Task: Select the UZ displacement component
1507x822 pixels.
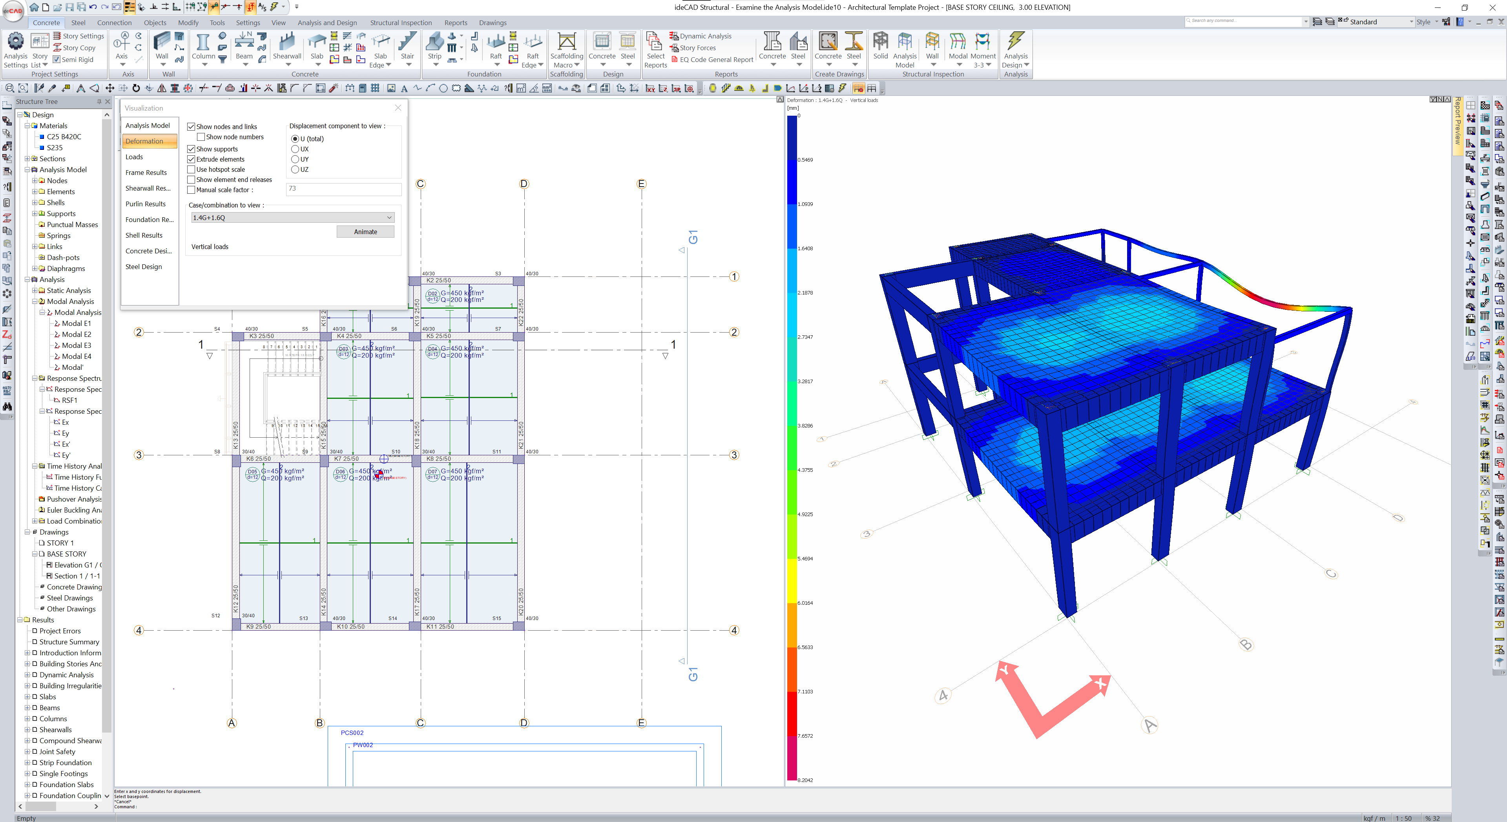Action: tap(296, 169)
